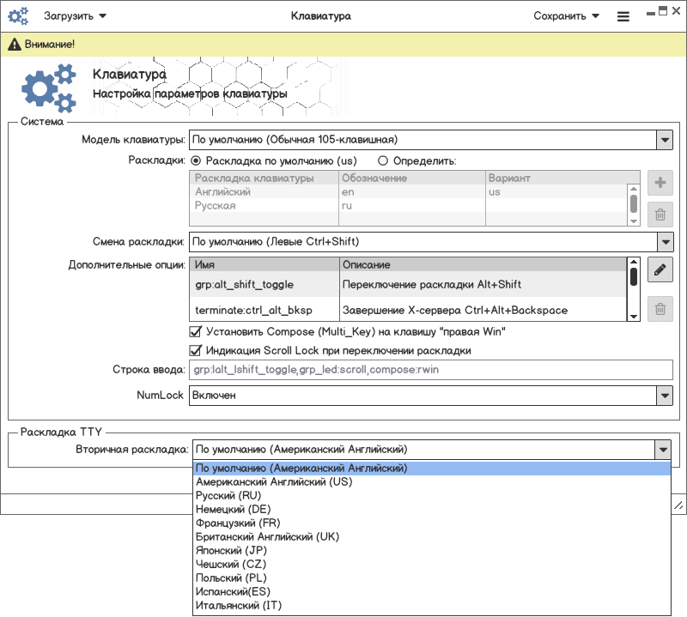687x617 pixels.
Task: Select the "Определить" radio button
Action: [x=383, y=160]
